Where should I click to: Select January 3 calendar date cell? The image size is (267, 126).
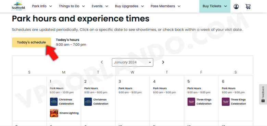point(132,98)
